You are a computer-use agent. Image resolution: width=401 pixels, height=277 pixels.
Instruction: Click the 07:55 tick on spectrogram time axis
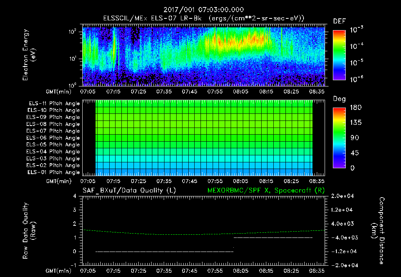click(x=215, y=92)
